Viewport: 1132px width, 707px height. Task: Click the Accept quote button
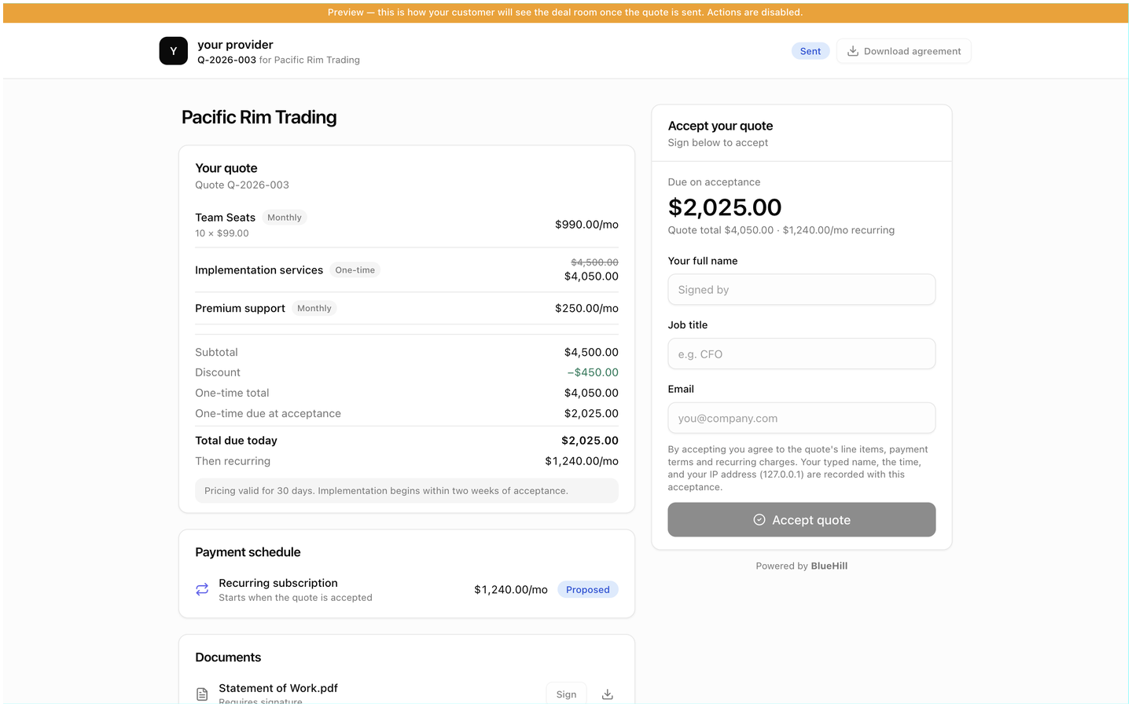click(801, 520)
